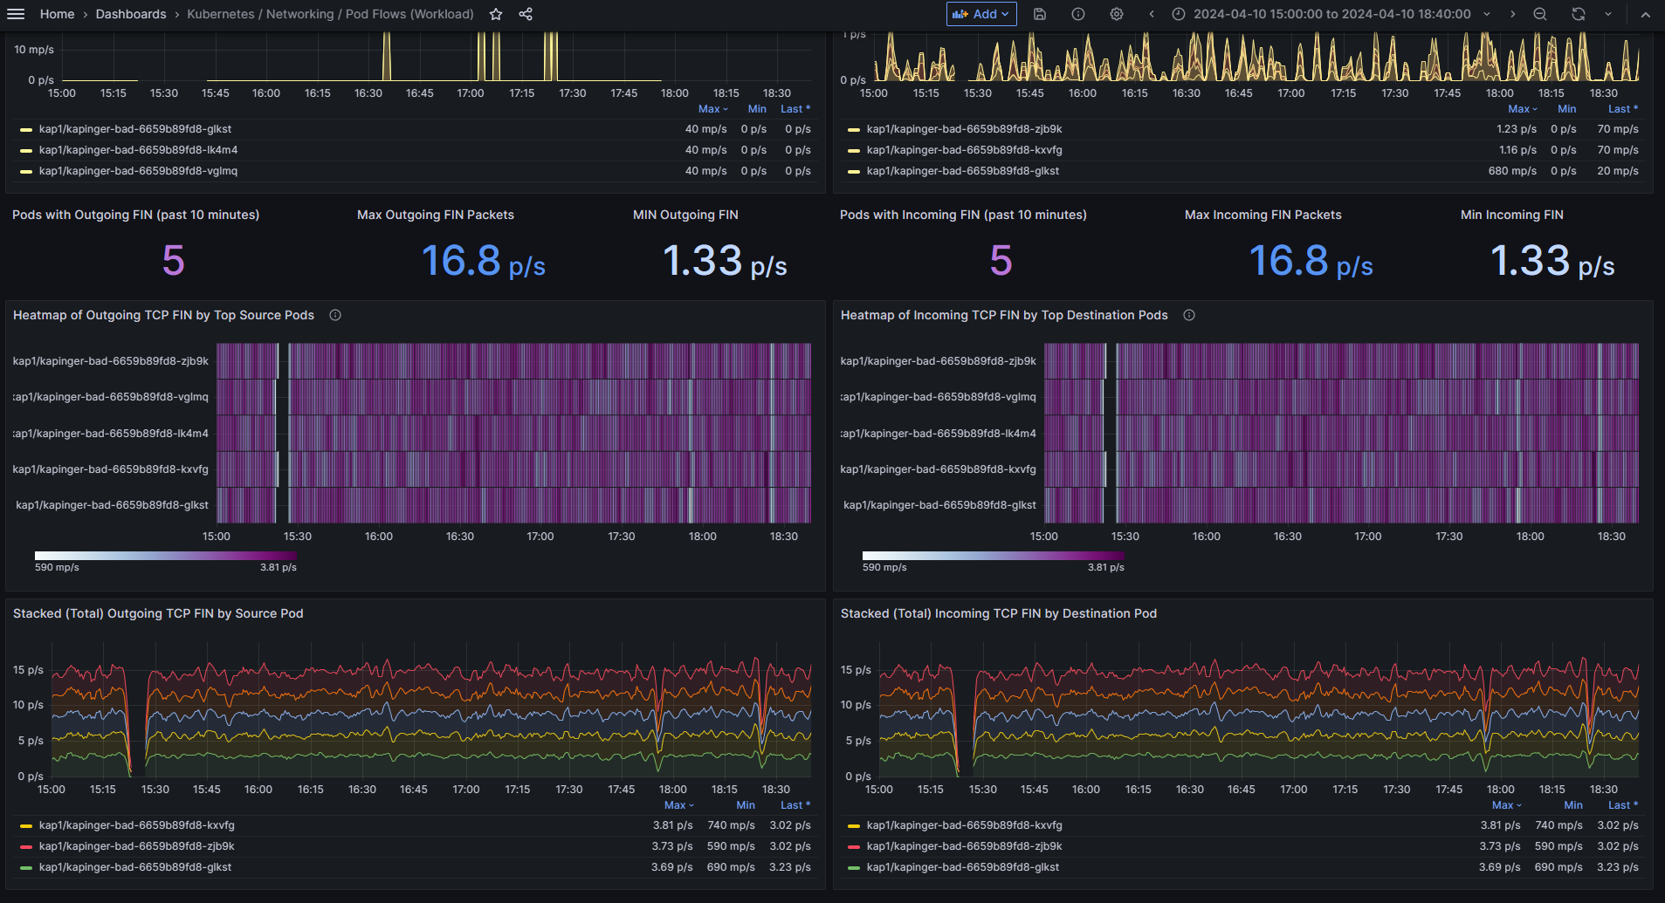Sort by Min in Stacked Incoming FIN legend

pyautogui.click(x=1573, y=805)
